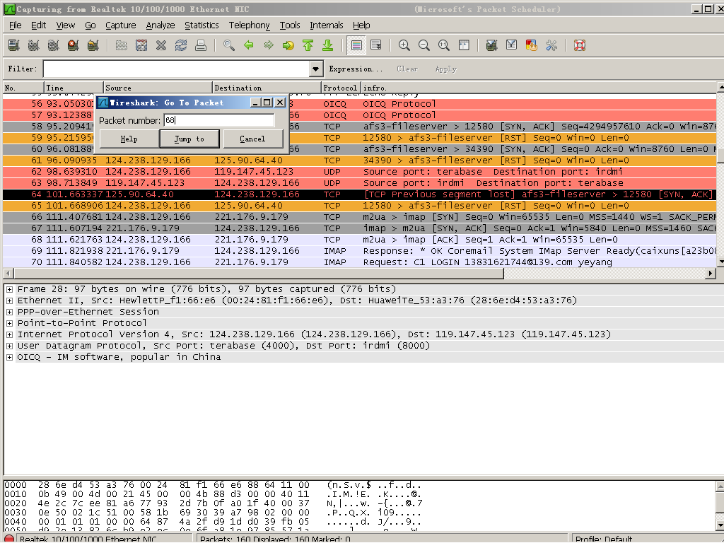Expand the Ethernet II tree node
724x543 pixels.
[9, 300]
